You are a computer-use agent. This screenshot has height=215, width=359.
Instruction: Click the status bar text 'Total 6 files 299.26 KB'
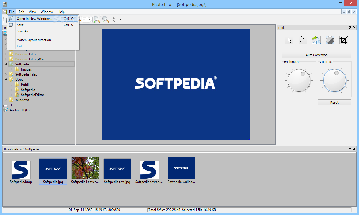point(164,210)
